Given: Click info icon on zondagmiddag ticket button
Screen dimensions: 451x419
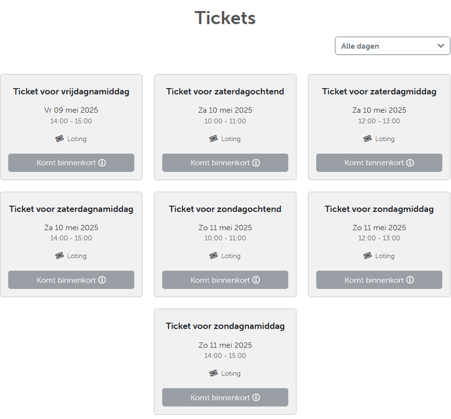Looking at the screenshot, I should (410, 280).
